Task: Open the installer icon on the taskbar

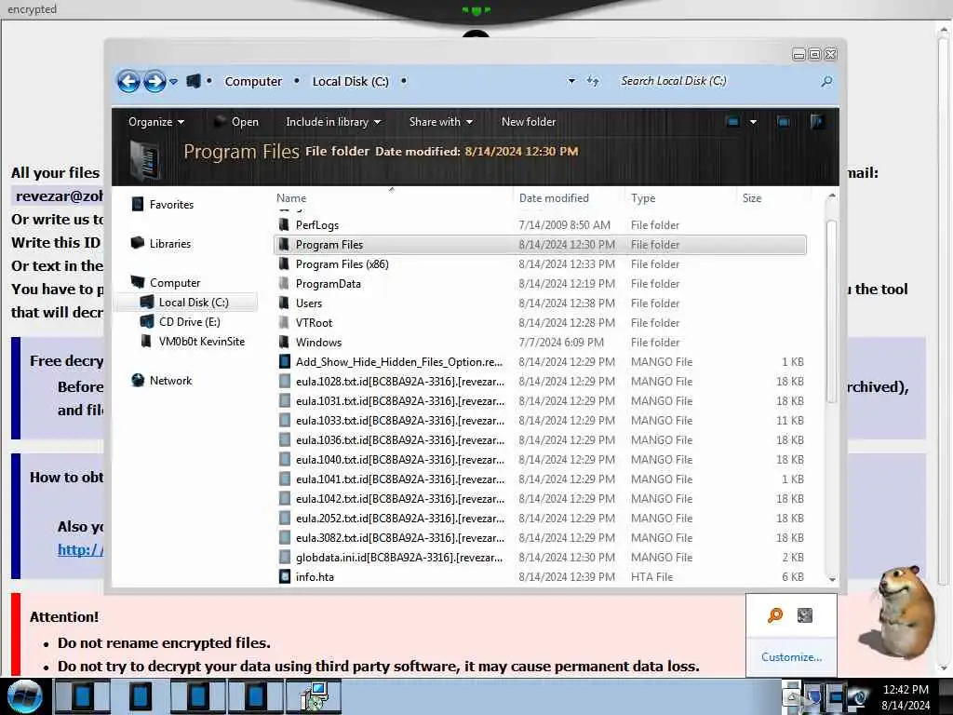Action: click(314, 696)
